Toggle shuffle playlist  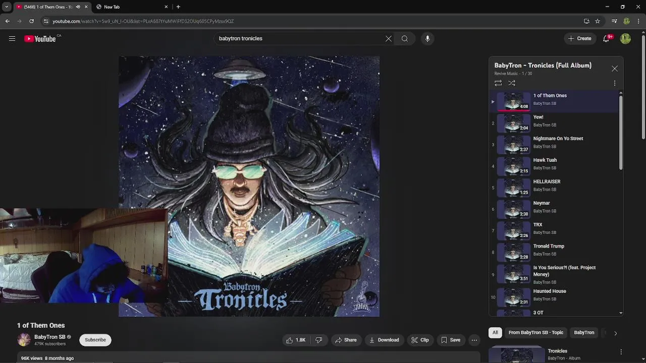511,83
